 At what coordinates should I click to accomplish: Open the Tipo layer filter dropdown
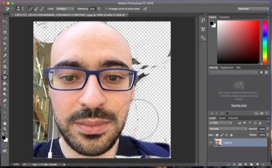click(220, 123)
